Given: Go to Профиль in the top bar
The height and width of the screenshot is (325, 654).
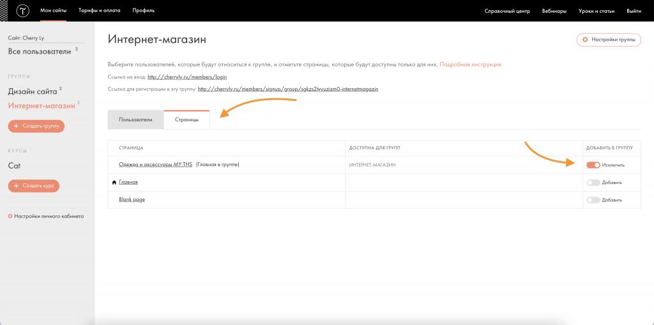Looking at the screenshot, I should tap(143, 11).
